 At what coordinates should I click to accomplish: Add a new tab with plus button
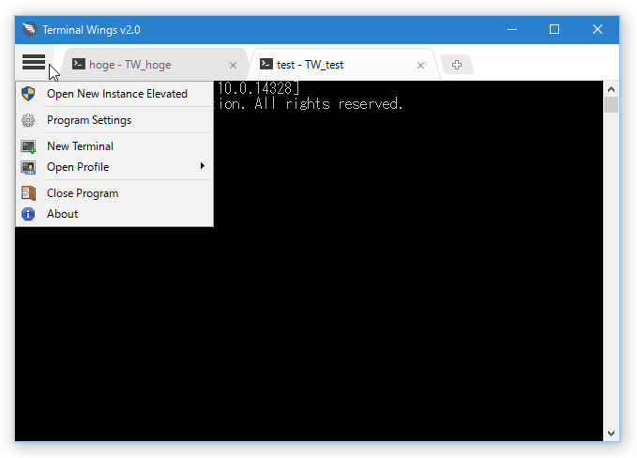point(457,65)
